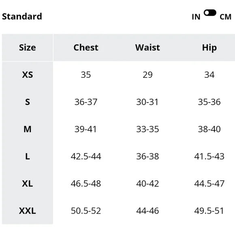Image resolution: width=235 pixels, height=235 pixels.
Task: Select the XXL size row label
Action: [28, 211]
